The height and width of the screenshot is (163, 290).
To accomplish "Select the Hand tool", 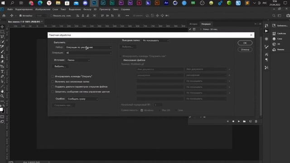I will (x=2, y=91).
